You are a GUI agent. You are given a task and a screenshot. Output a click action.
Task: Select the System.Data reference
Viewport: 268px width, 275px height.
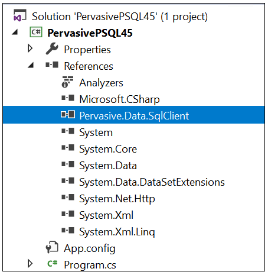click(x=108, y=166)
